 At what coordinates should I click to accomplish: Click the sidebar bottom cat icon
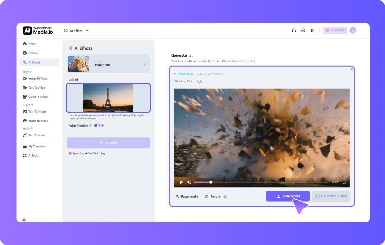(24, 220)
